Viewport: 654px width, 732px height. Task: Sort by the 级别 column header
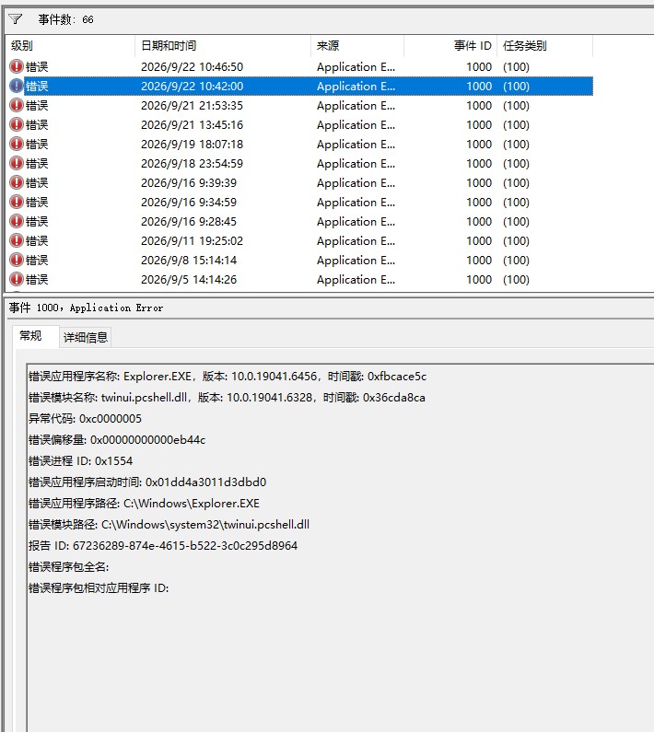(x=70, y=46)
